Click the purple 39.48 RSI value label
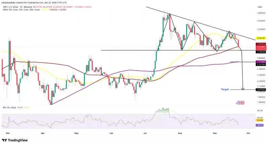The height and width of the screenshot is (145, 269). coord(260,125)
